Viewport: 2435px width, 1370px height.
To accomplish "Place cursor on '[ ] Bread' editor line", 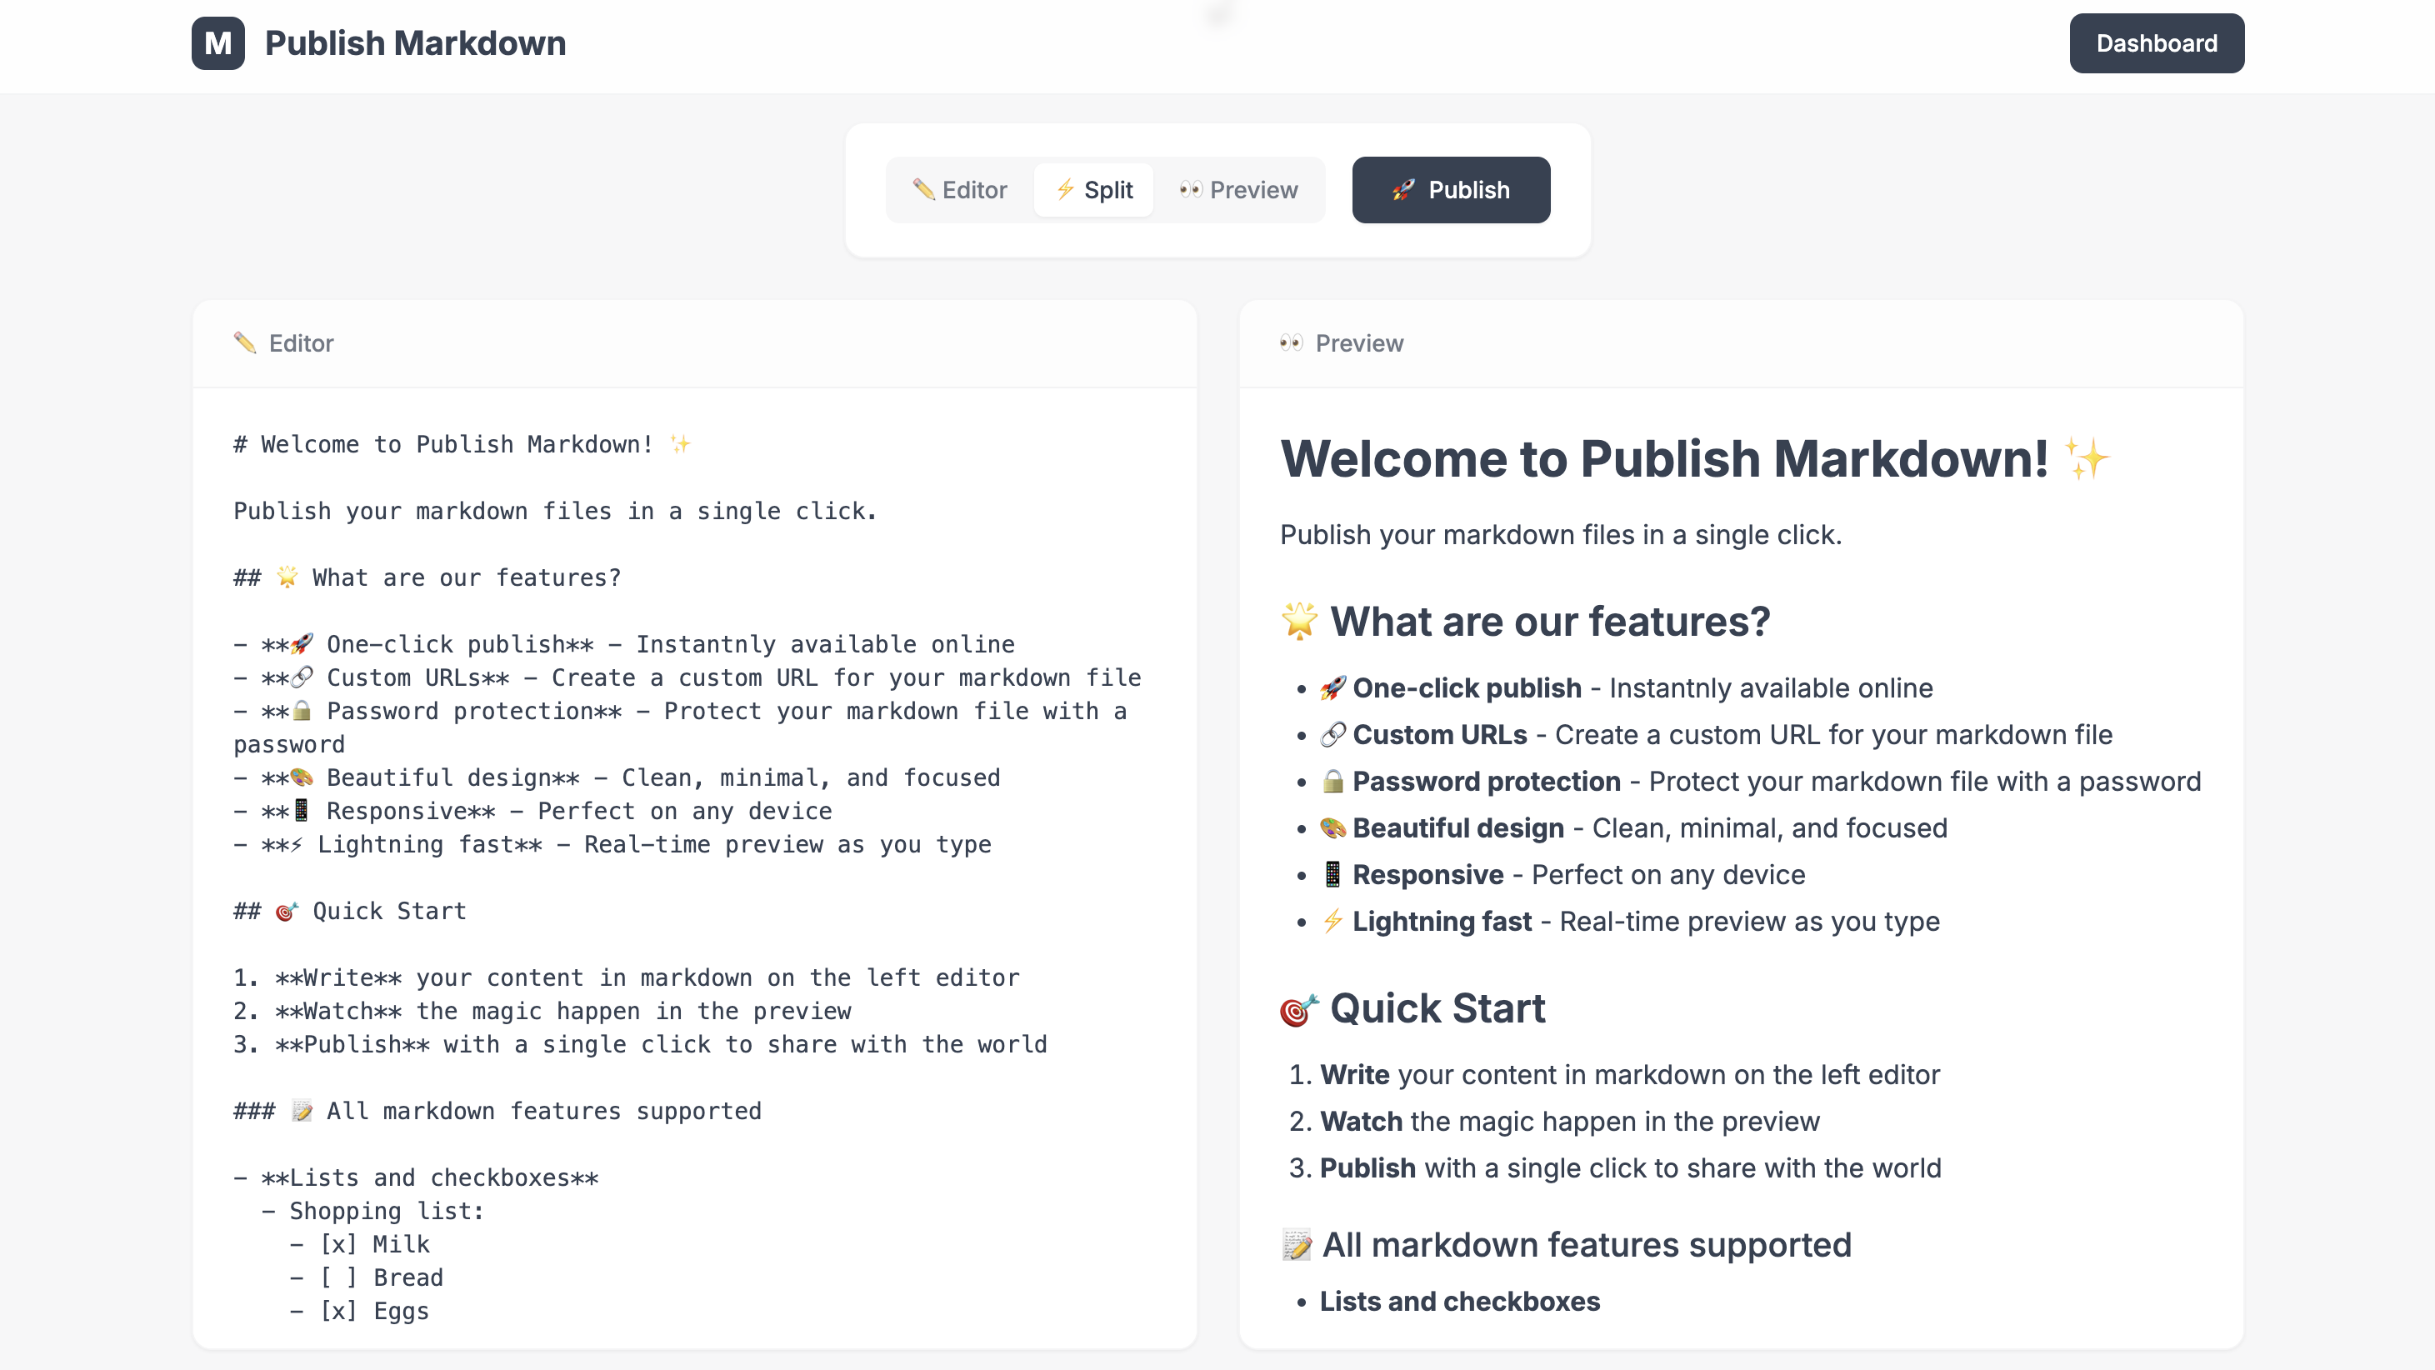I will click(381, 1277).
